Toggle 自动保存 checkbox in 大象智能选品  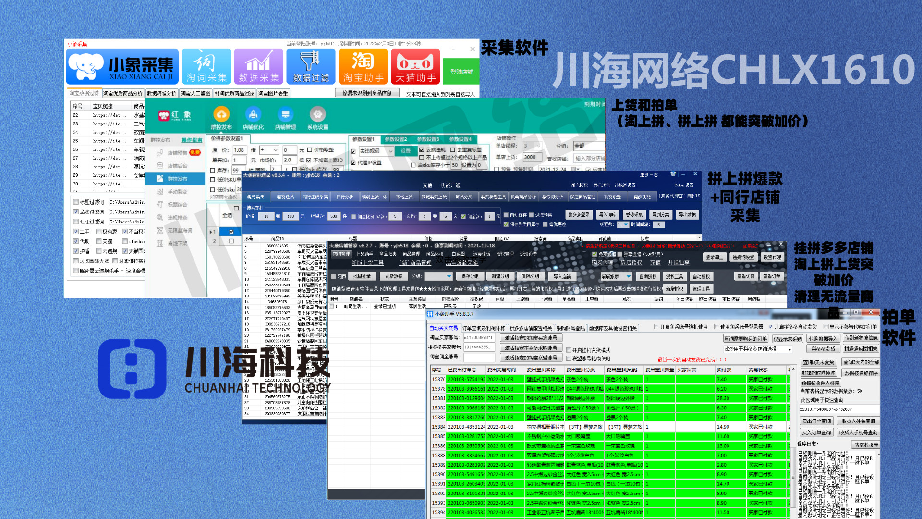tap(506, 215)
